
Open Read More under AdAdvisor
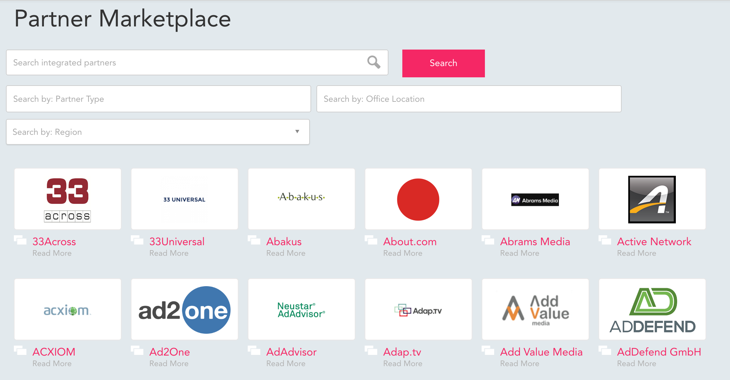(x=286, y=363)
